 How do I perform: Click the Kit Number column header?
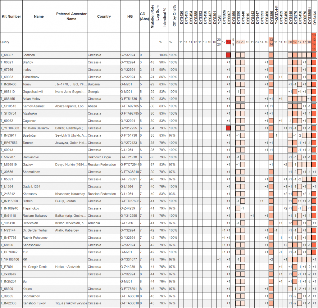(11, 16)
